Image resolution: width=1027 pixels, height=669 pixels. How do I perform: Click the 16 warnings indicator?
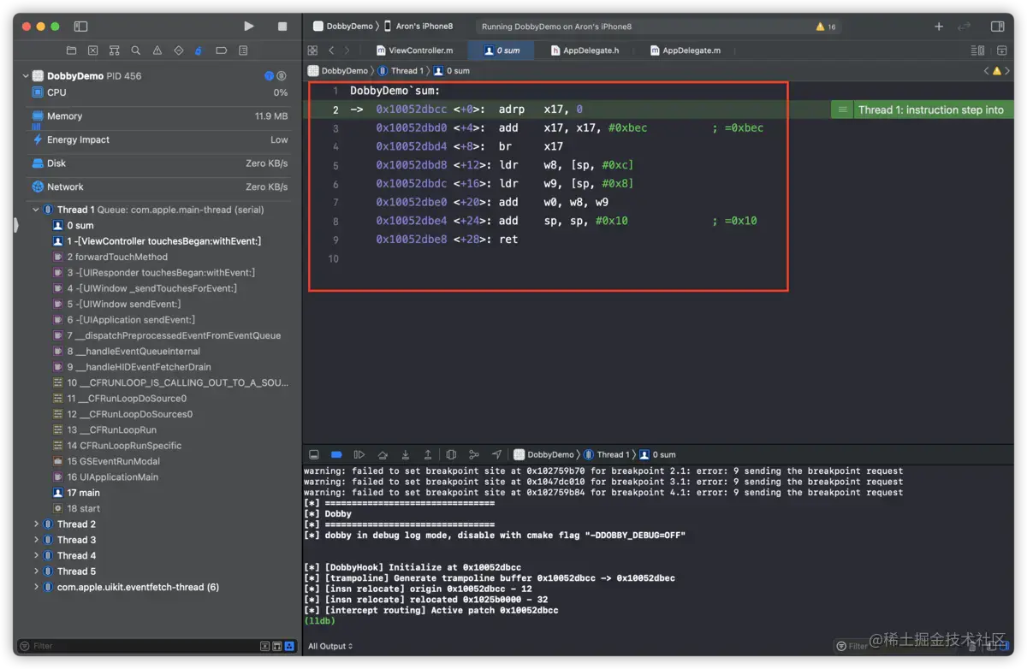(826, 27)
